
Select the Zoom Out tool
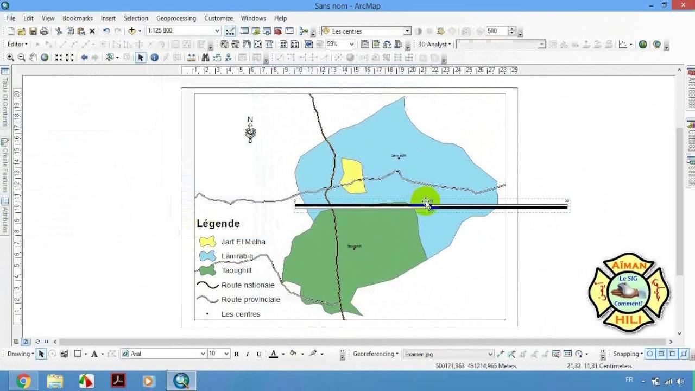(22, 58)
